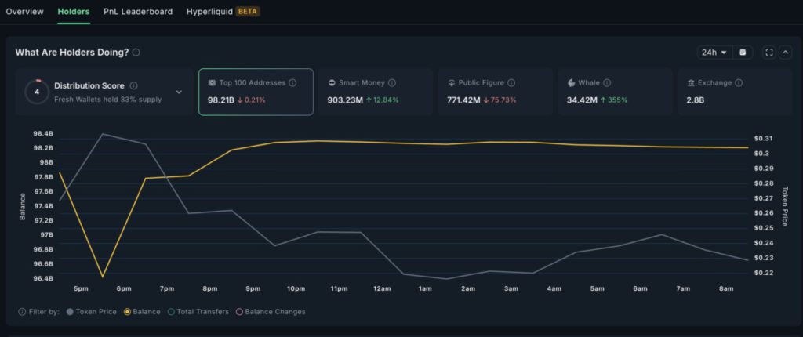This screenshot has height=337, width=803.
Task: Enable the Total Transfers filter
Action: [x=198, y=312]
